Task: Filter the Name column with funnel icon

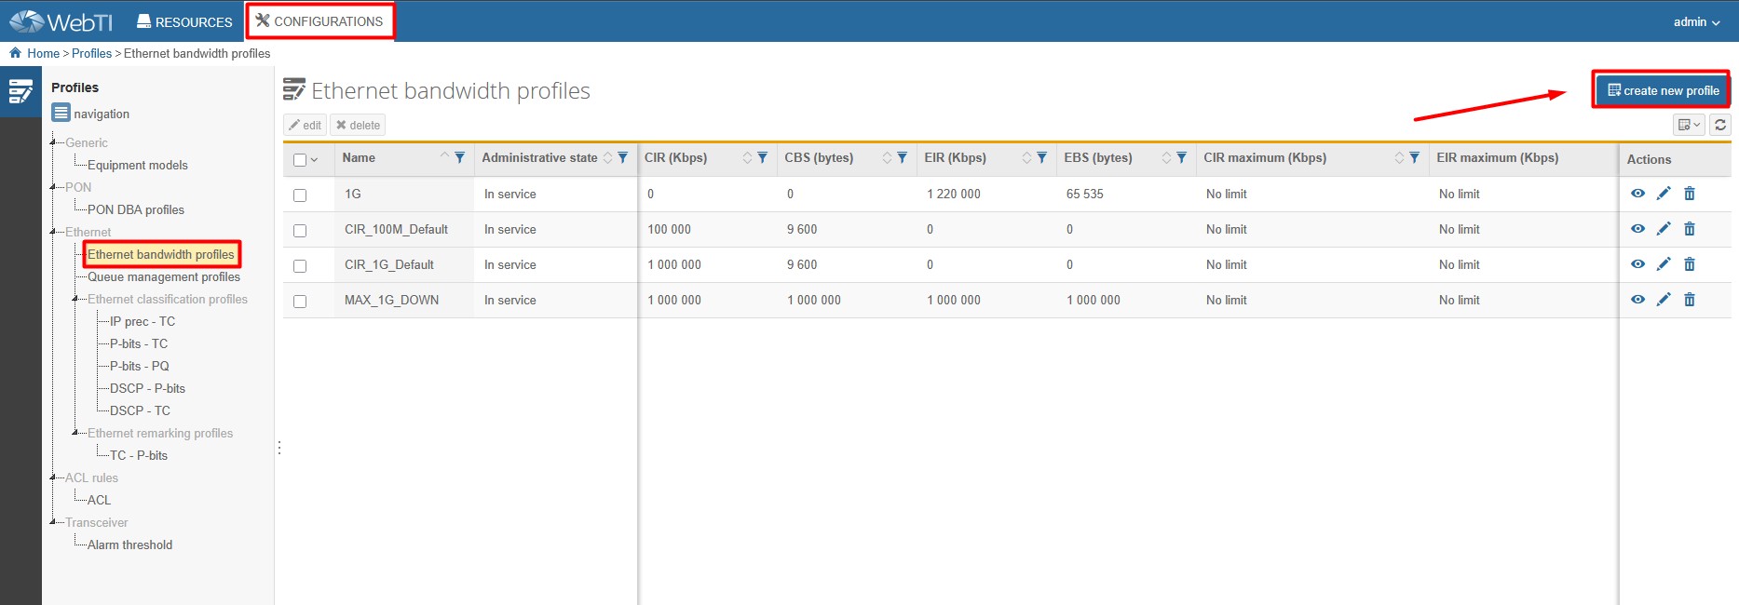Action: point(459,158)
